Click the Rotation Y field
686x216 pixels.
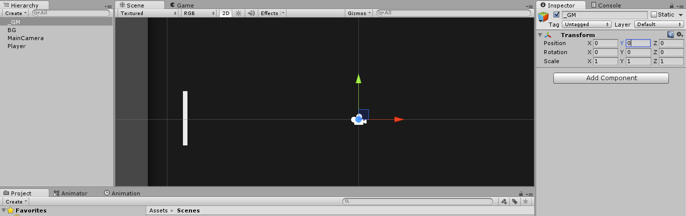pos(638,52)
